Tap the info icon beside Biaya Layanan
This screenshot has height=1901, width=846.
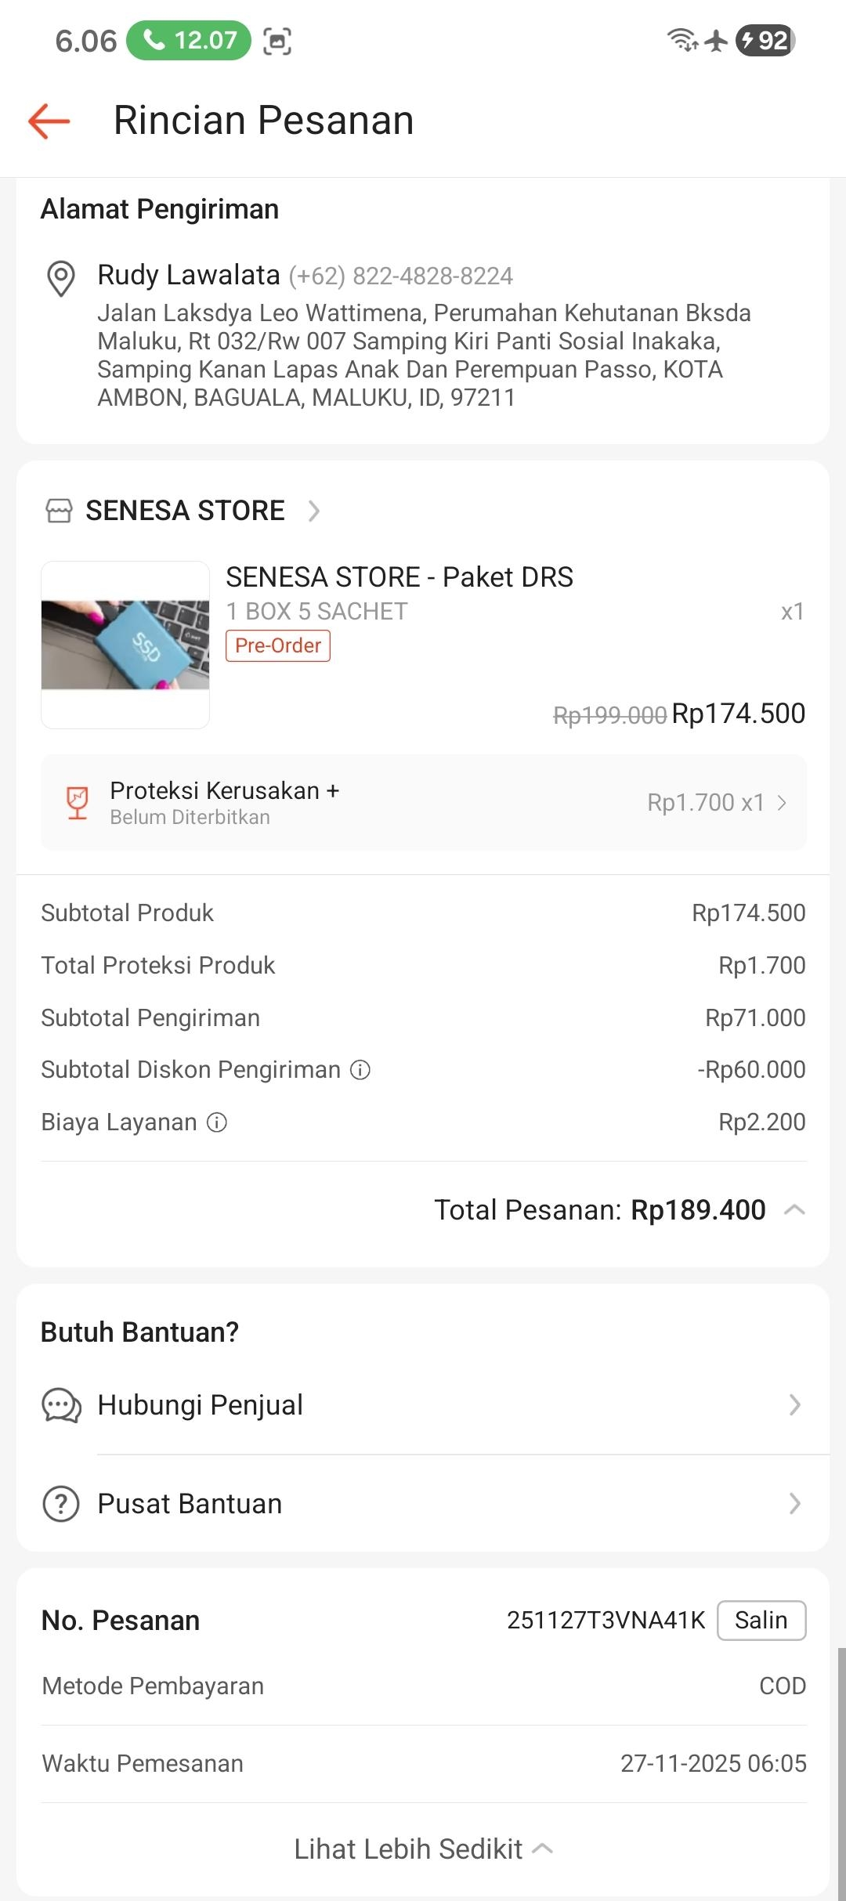click(x=217, y=1122)
